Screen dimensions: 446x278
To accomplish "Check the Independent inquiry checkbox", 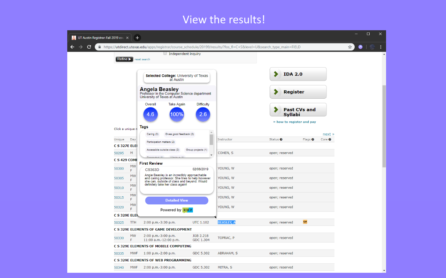I will pyautogui.click(x=165, y=54).
